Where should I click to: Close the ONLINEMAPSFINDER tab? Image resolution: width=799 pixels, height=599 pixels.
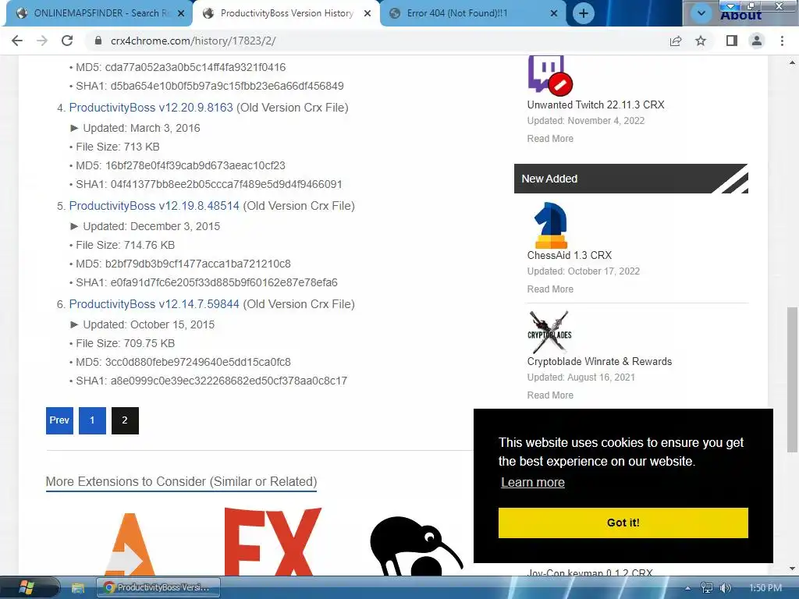coord(181,14)
